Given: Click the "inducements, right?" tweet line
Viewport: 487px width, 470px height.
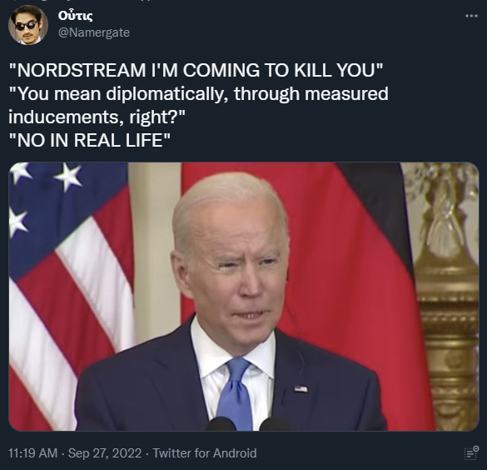Looking at the screenshot, I should coord(97,117).
